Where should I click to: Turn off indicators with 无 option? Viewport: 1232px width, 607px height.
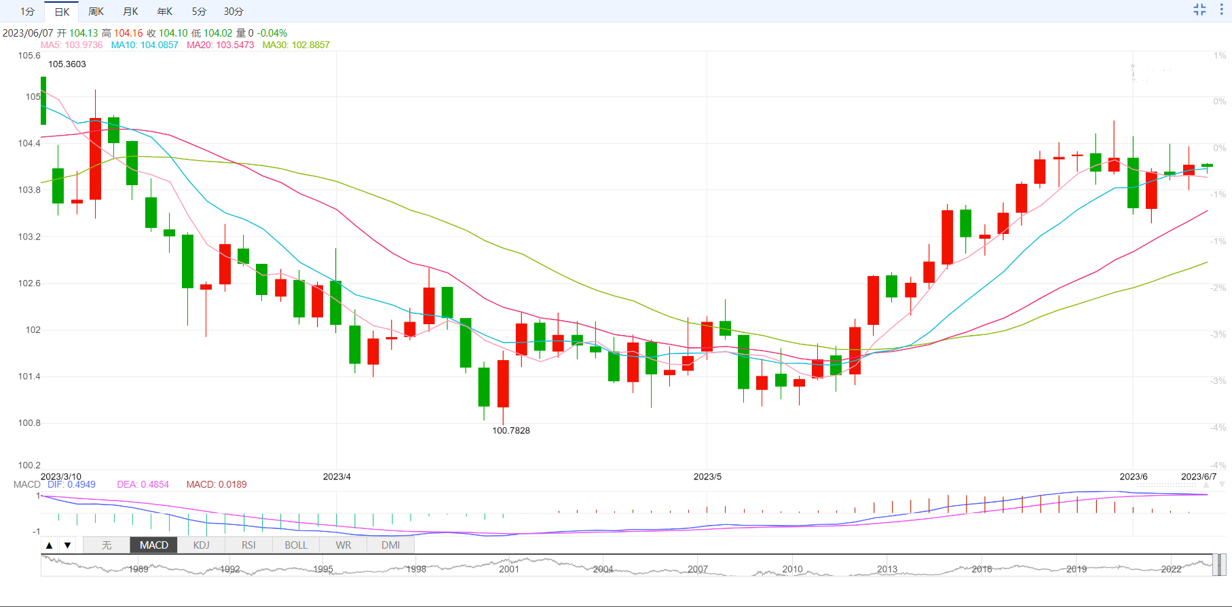click(107, 545)
